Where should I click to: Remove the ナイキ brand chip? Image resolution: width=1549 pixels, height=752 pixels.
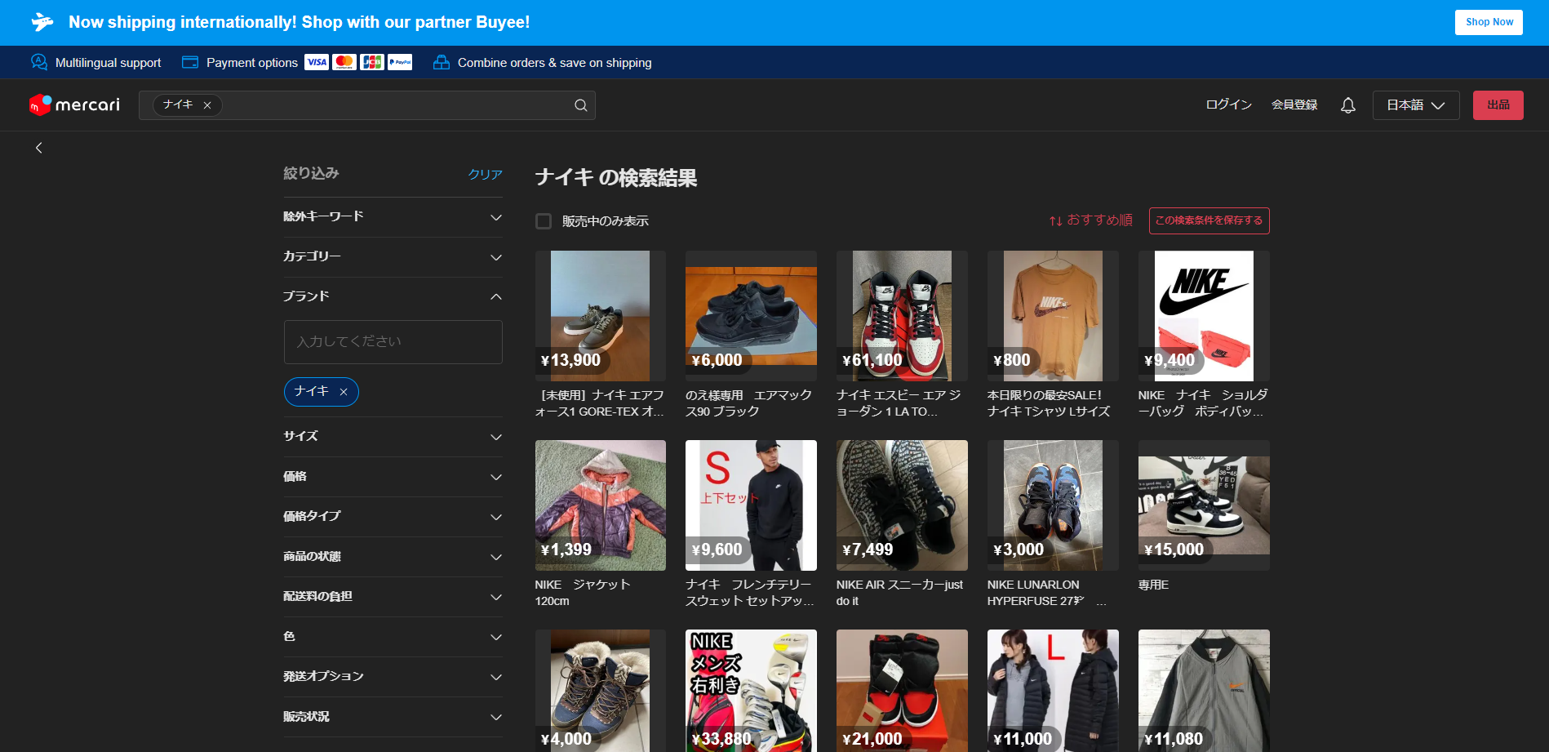coord(344,392)
